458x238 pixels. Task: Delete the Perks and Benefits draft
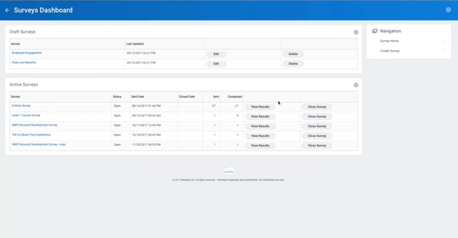[x=293, y=64]
